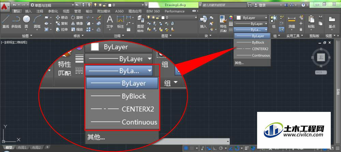
Task: Expand the 绘图 panel
Action: click(27, 36)
